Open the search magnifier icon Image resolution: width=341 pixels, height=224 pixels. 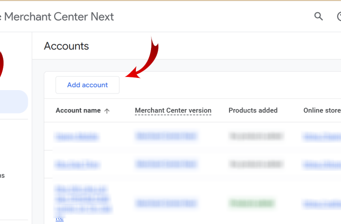point(319,17)
